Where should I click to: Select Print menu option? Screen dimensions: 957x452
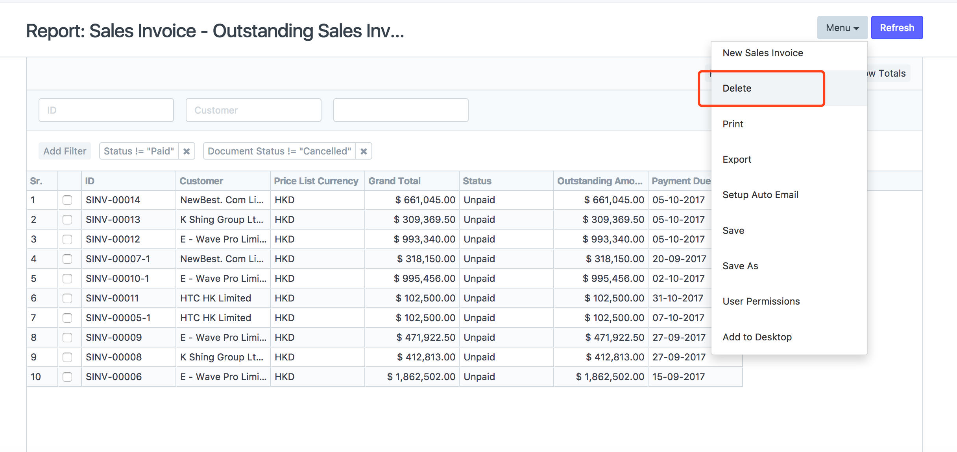click(x=733, y=124)
